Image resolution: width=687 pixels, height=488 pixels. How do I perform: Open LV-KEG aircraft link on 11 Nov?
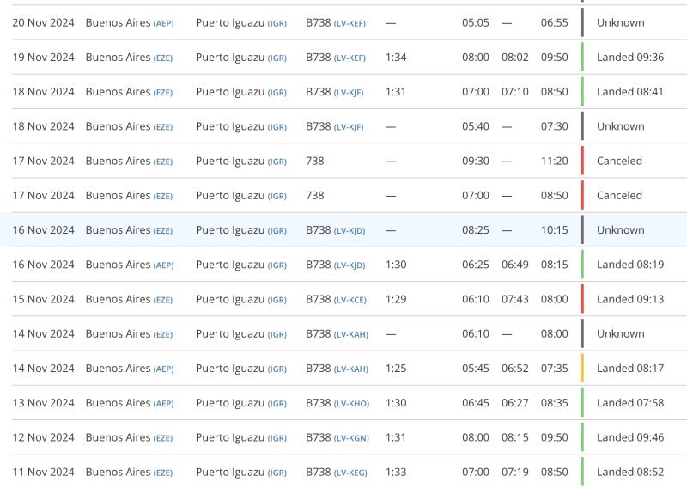[x=350, y=473]
